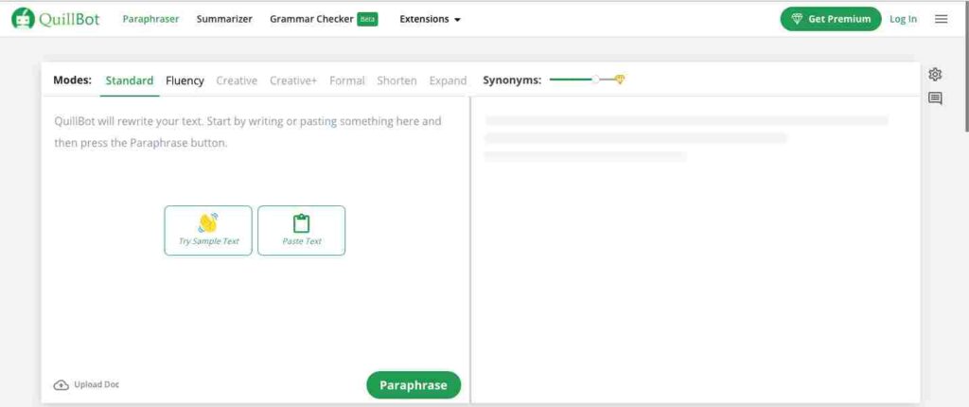Click the Synonyms: label
969x407 pixels.
tap(512, 80)
